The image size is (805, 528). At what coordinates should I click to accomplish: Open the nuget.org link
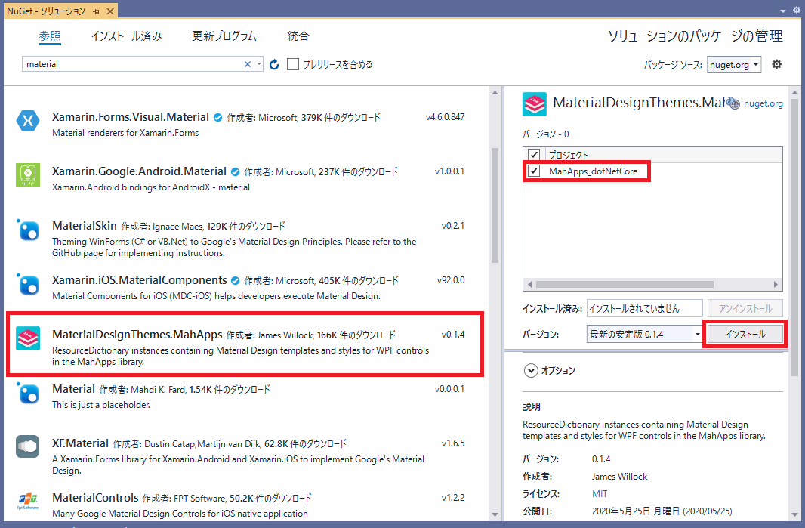point(763,103)
